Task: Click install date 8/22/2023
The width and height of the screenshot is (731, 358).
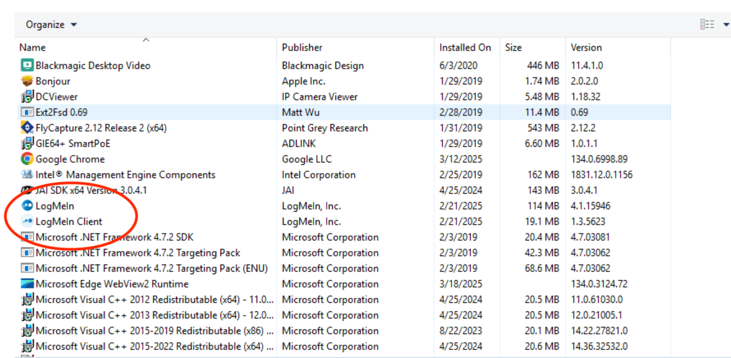Action: tap(461, 331)
